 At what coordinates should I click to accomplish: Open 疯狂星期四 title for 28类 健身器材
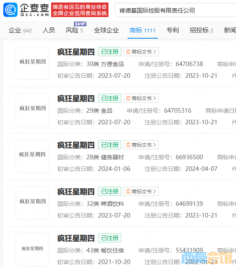(76, 145)
